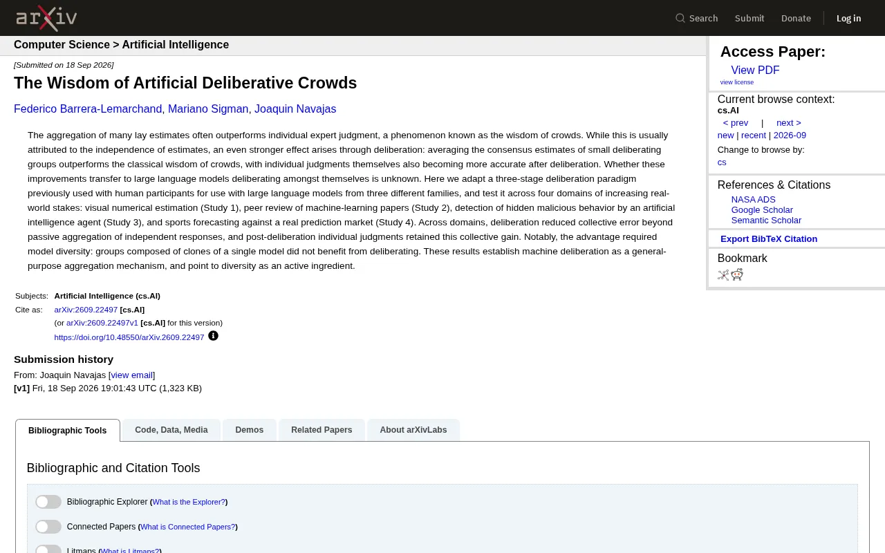Show the About arXivLabs tab
Image resolution: width=885 pixels, height=553 pixels.
413,430
